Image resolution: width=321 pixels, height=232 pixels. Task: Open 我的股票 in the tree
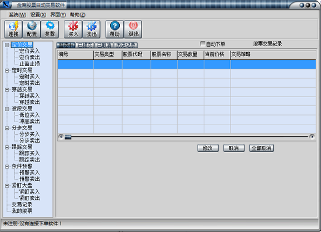tap(22, 211)
